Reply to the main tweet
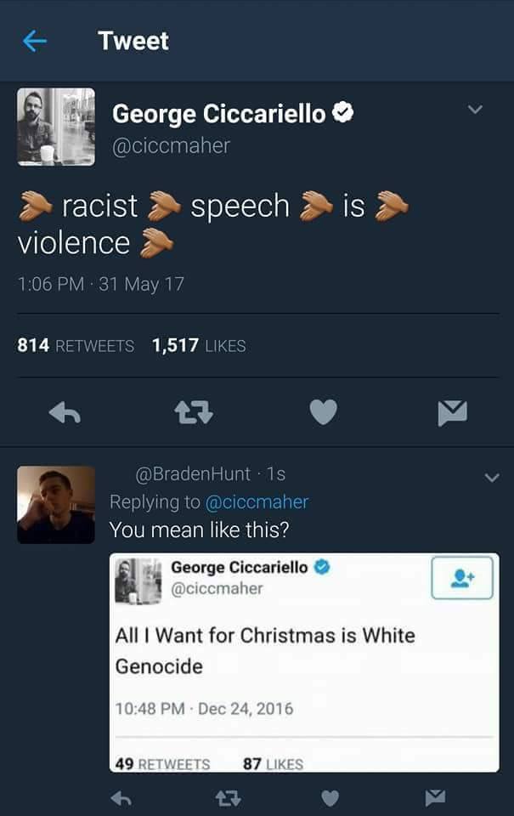 pos(65,414)
